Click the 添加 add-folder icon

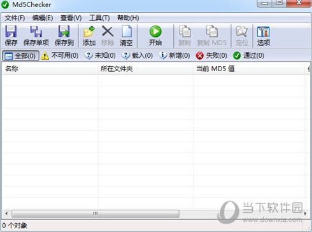(x=89, y=32)
